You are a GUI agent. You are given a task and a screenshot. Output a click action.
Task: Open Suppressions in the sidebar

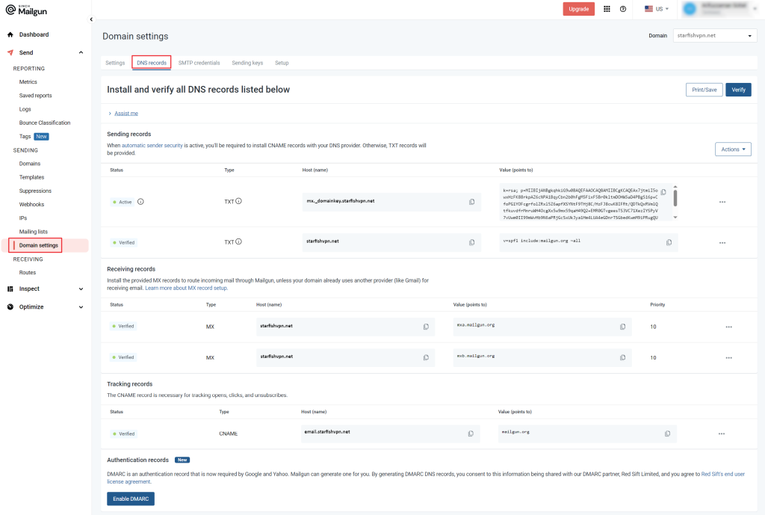click(x=35, y=191)
